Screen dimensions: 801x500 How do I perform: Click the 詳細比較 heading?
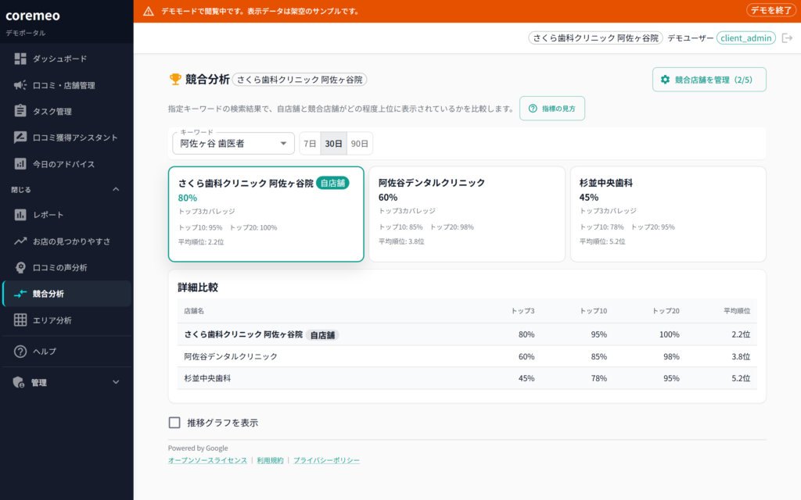198,287
